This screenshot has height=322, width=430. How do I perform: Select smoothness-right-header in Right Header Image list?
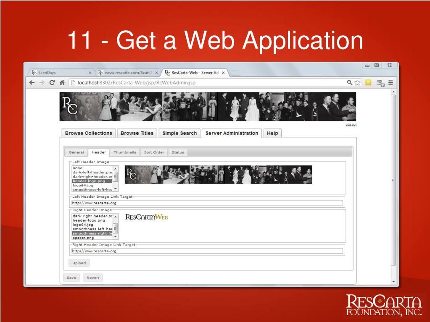click(x=92, y=233)
